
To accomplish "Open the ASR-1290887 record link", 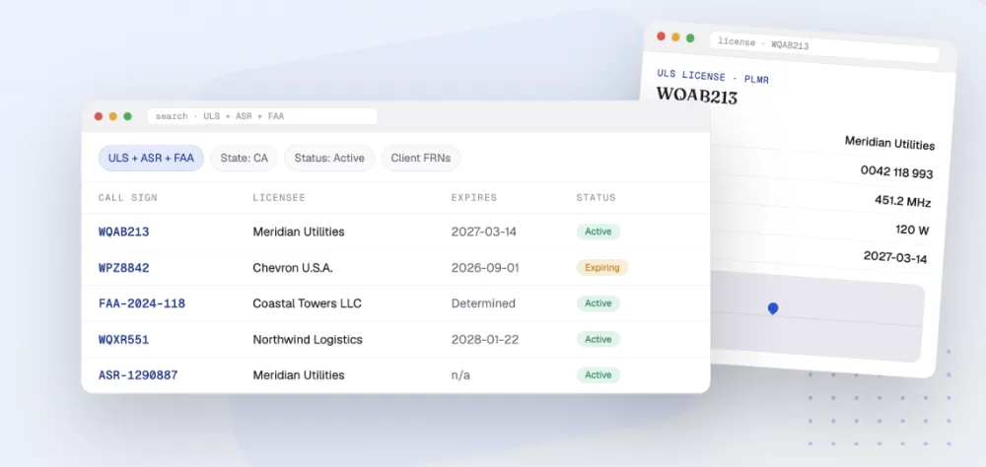I will (x=138, y=375).
